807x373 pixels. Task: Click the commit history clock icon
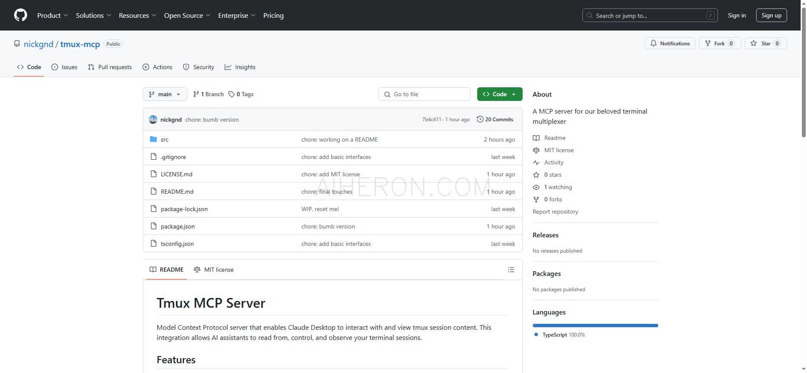(480, 120)
